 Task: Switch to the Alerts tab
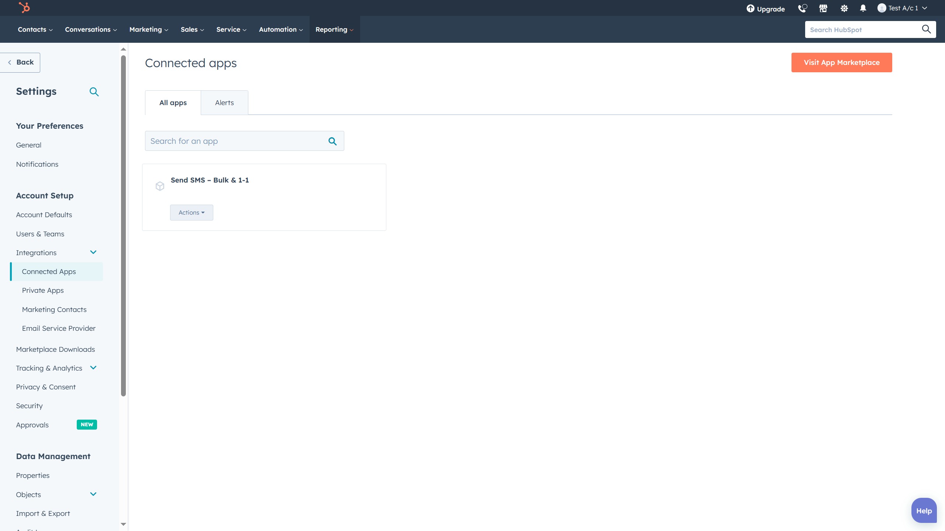pyautogui.click(x=224, y=103)
